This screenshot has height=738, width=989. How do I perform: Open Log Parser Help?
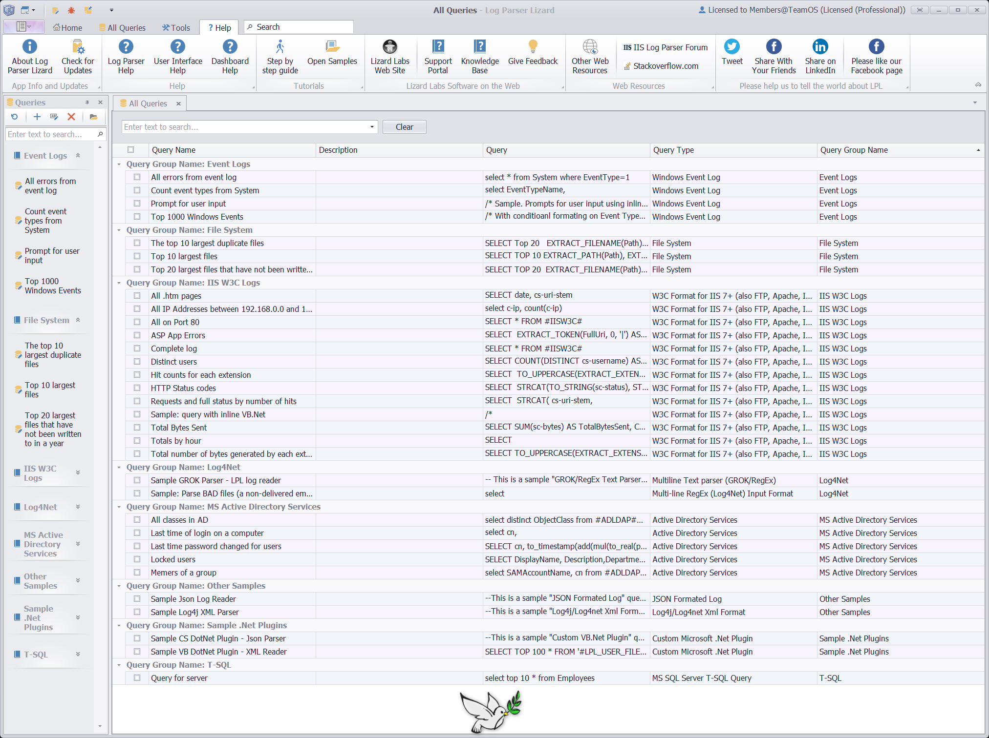pos(126,57)
